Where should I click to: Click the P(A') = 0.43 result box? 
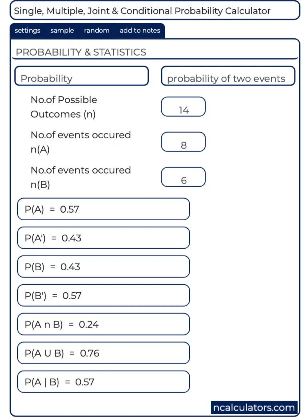[103, 237]
